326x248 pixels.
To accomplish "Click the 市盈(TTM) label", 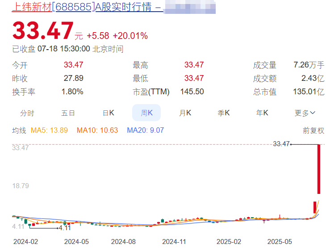I will click(151, 92).
